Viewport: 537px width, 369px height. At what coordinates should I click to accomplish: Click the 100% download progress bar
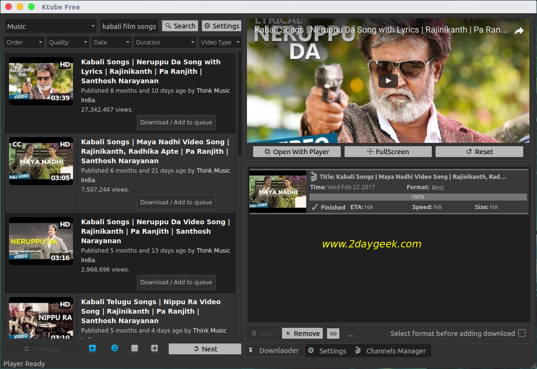point(418,197)
